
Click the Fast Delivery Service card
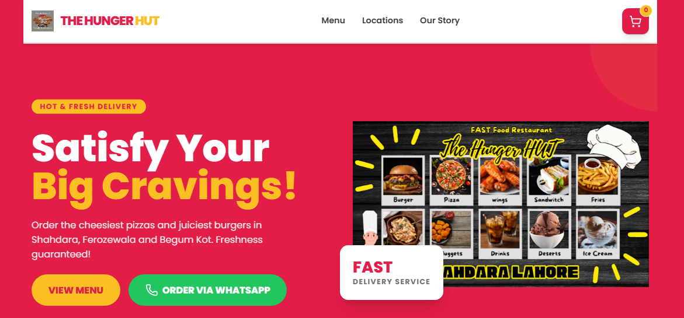(x=391, y=273)
